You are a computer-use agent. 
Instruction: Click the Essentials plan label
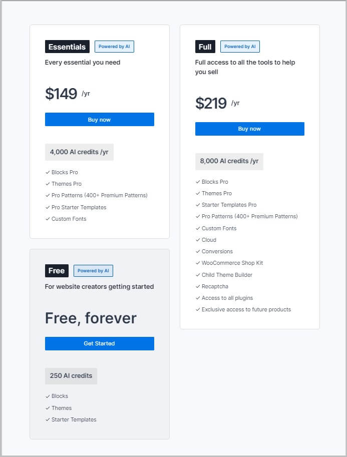[x=67, y=47]
